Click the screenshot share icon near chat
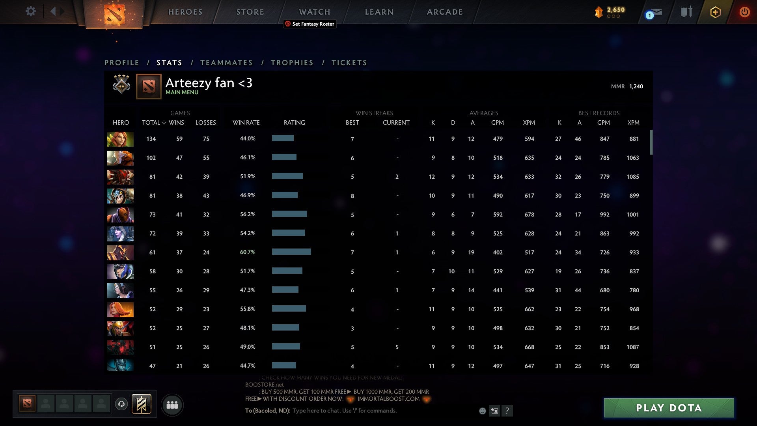The height and width of the screenshot is (426, 757). pyautogui.click(x=494, y=411)
